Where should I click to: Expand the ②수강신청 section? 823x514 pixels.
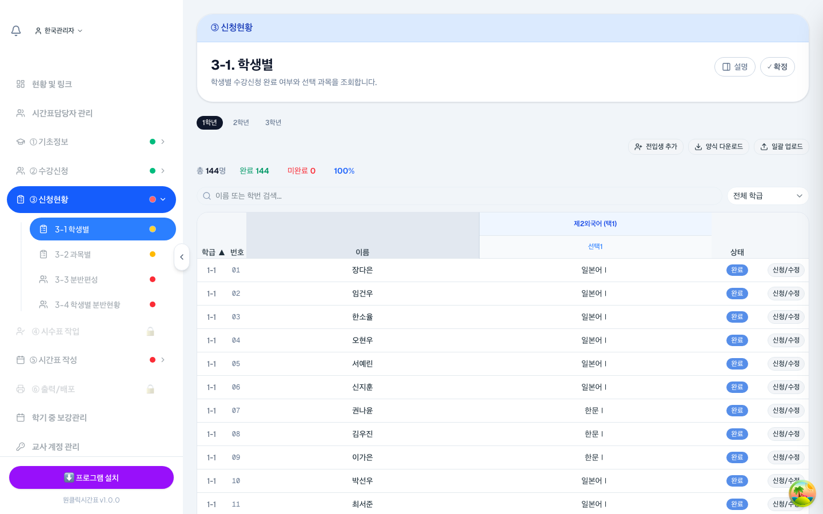pyautogui.click(x=91, y=171)
